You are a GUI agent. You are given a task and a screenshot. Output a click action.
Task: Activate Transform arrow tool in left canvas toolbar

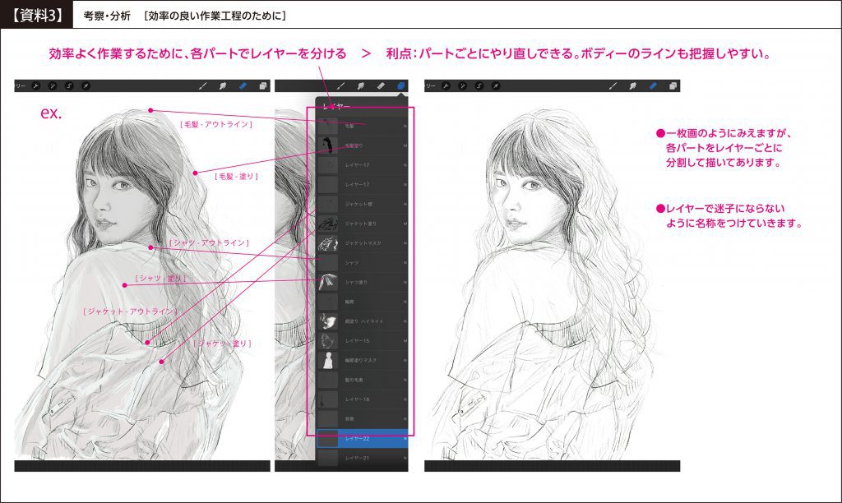[x=84, y=85]
